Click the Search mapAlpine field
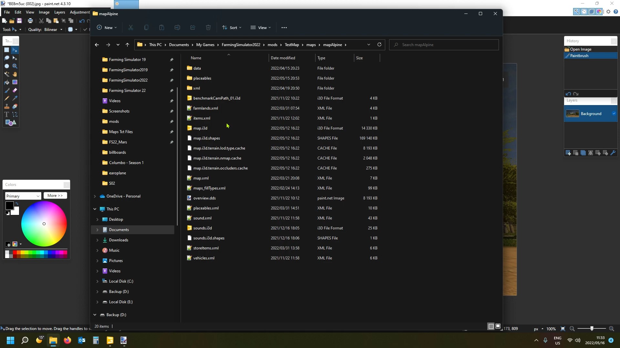The width and height of the screenshot is (620, 348). point(444,45)
